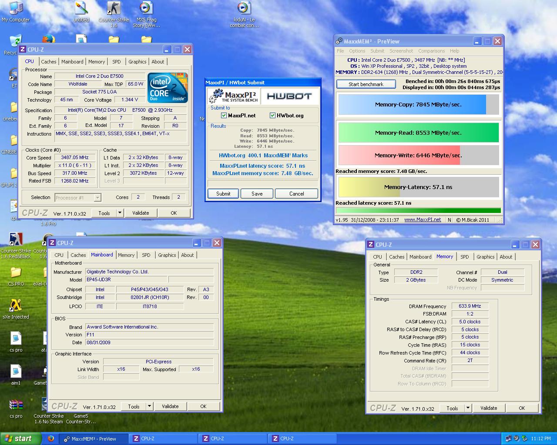Open the 'cs pro' WinRAR archive icon
This screenshot has width=557, height=445.
16,408
